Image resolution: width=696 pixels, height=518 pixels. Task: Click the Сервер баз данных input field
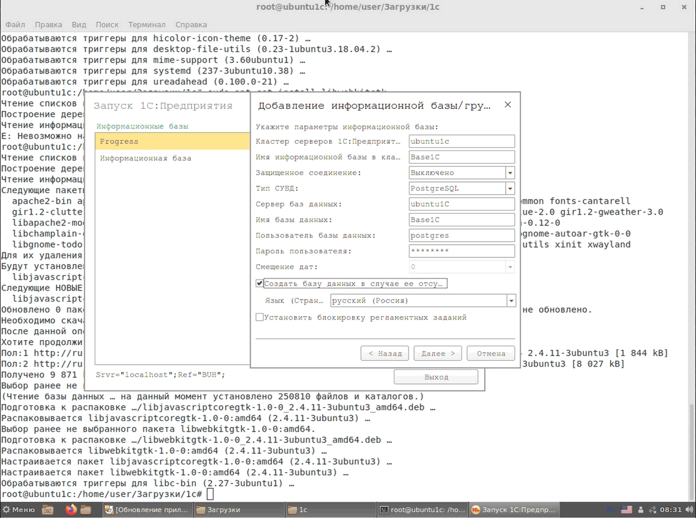coord(462,204)
